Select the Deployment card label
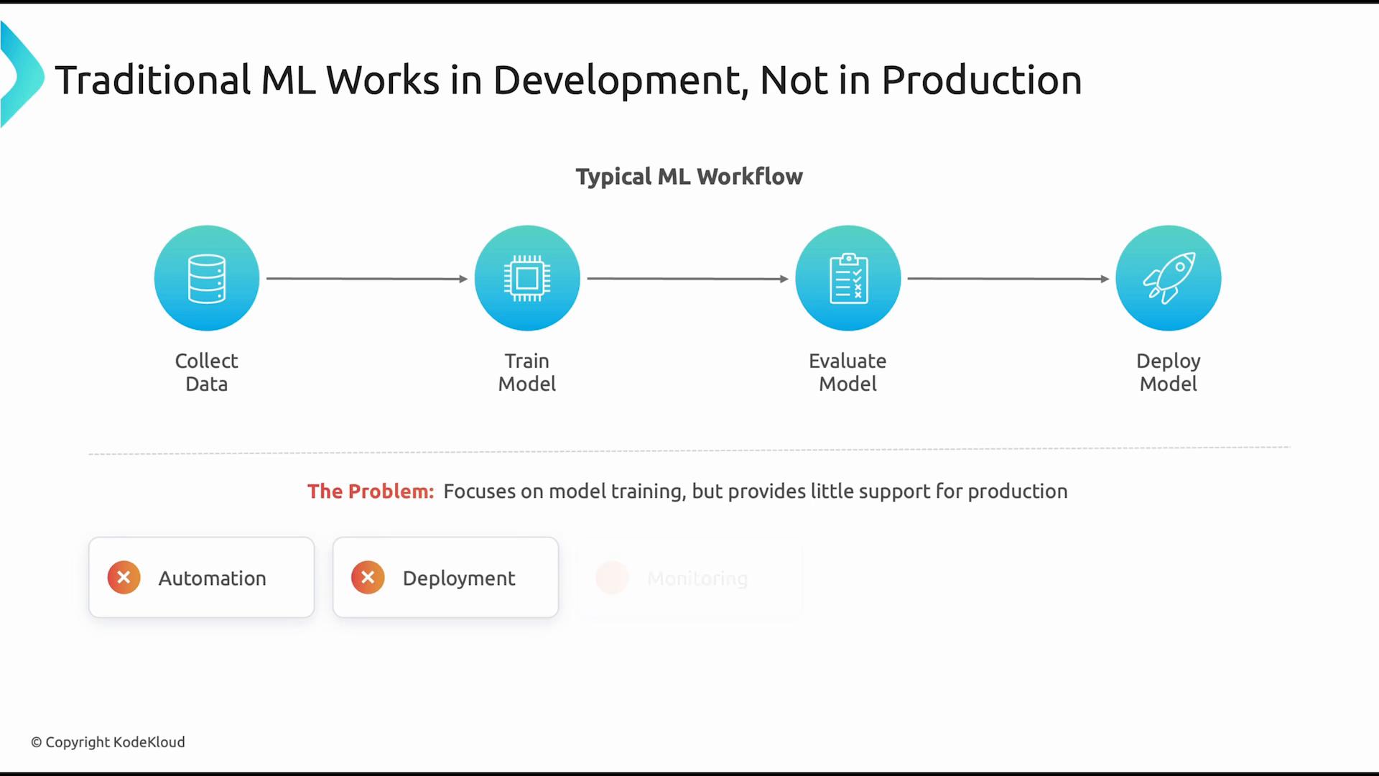Image resolution: width=1379 pixels, height=776 pixels. 459,578
